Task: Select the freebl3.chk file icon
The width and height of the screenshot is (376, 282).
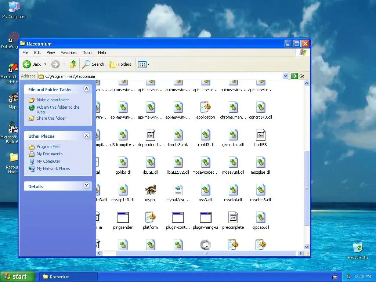Action: 178,135
